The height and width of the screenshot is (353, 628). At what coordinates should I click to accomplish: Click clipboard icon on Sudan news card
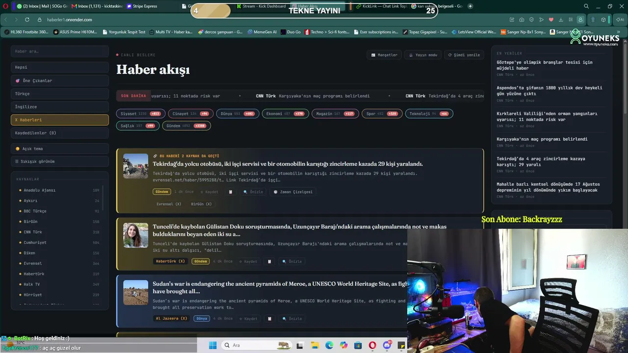coord(269,319)
